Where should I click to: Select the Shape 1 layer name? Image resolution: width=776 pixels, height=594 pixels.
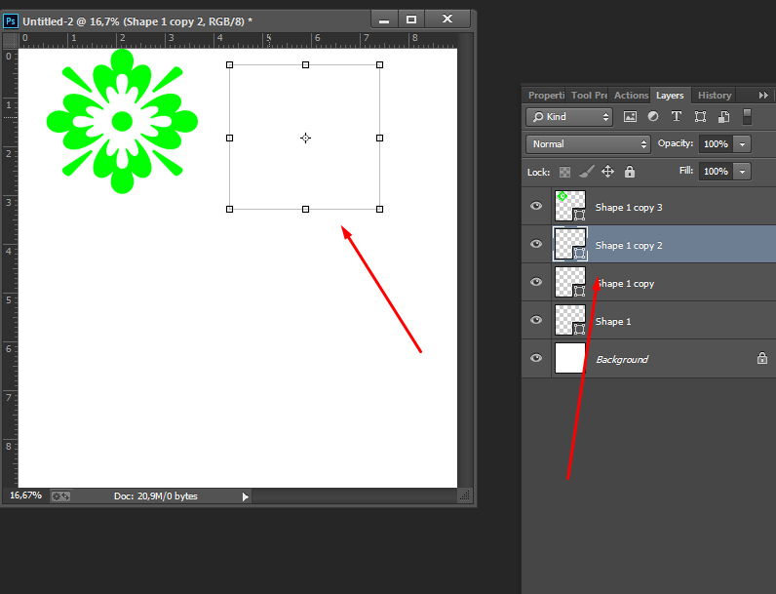pos(613,322)
